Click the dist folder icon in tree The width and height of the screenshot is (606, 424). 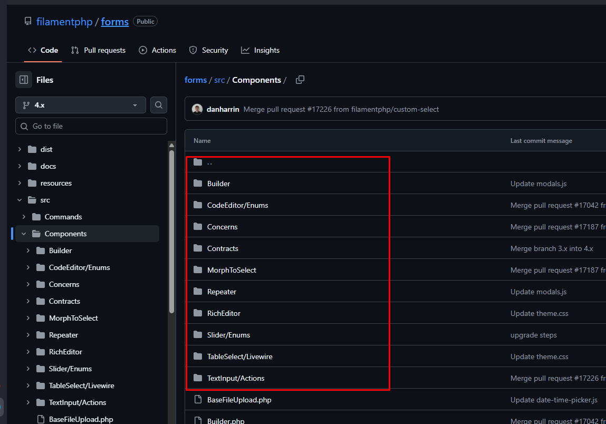click(x=32, y=149)
